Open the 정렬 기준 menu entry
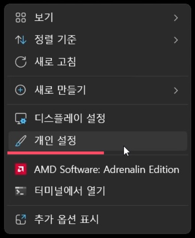Image resolution: width=195 pixels, height=238 pixels. click(97, 40)
